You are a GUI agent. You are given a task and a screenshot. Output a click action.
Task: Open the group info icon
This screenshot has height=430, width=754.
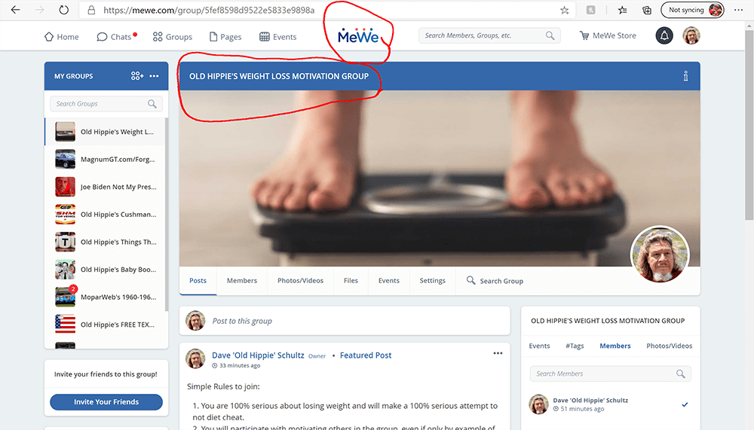pos(685,76)
